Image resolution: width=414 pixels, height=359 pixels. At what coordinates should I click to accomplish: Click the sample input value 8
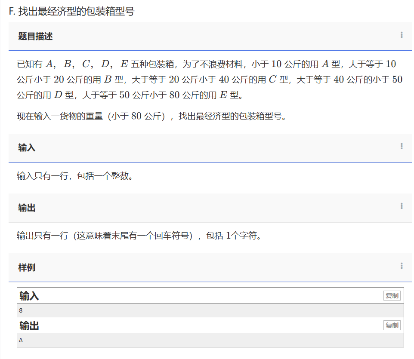[x=21, y=310]
